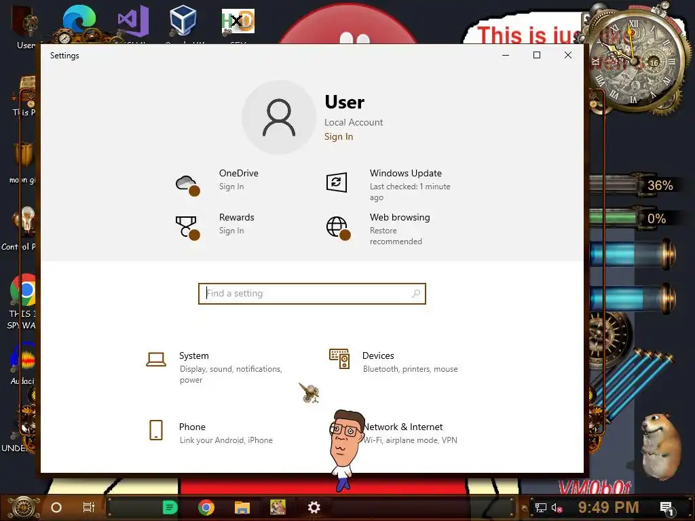The height and width of the screenshot is (521, 695).
Task: Open the Web browsing title link
Action: click(x=400, y=218)
